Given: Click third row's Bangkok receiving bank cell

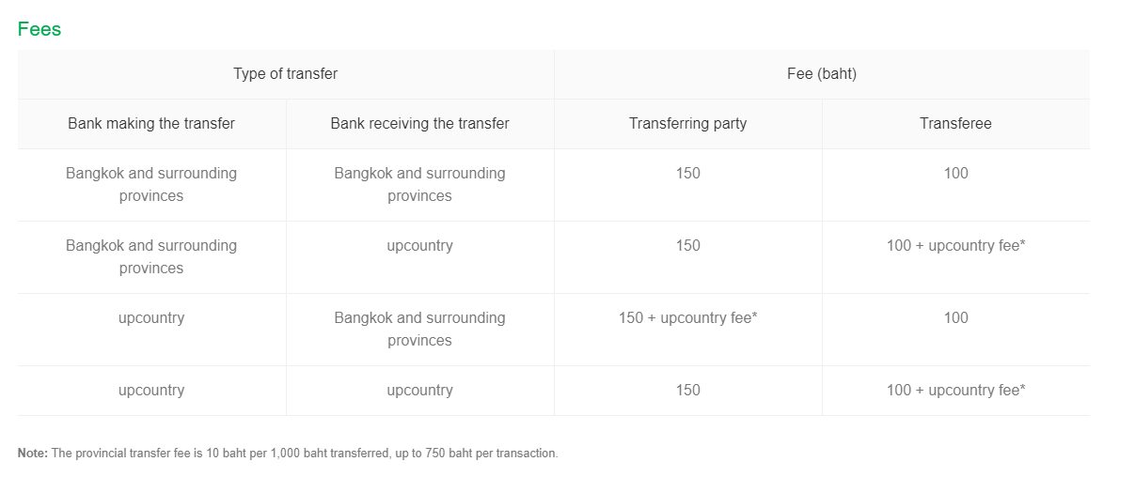Looking at the screenshot, I should pyautogui.click(x=420, y=330).
